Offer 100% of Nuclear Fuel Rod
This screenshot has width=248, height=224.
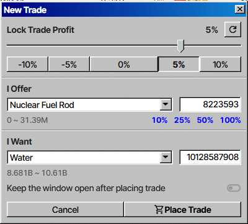(231, 120)
